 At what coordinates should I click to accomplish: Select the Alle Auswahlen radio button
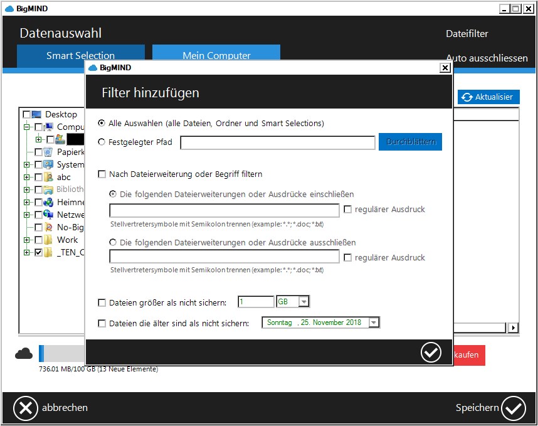(102, 123)
